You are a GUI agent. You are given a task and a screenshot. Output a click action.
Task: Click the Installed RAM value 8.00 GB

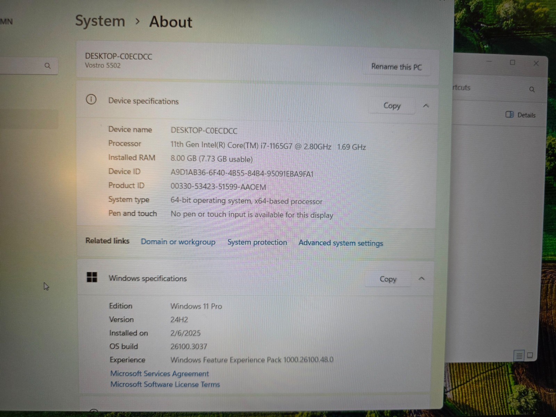(211, 159)
